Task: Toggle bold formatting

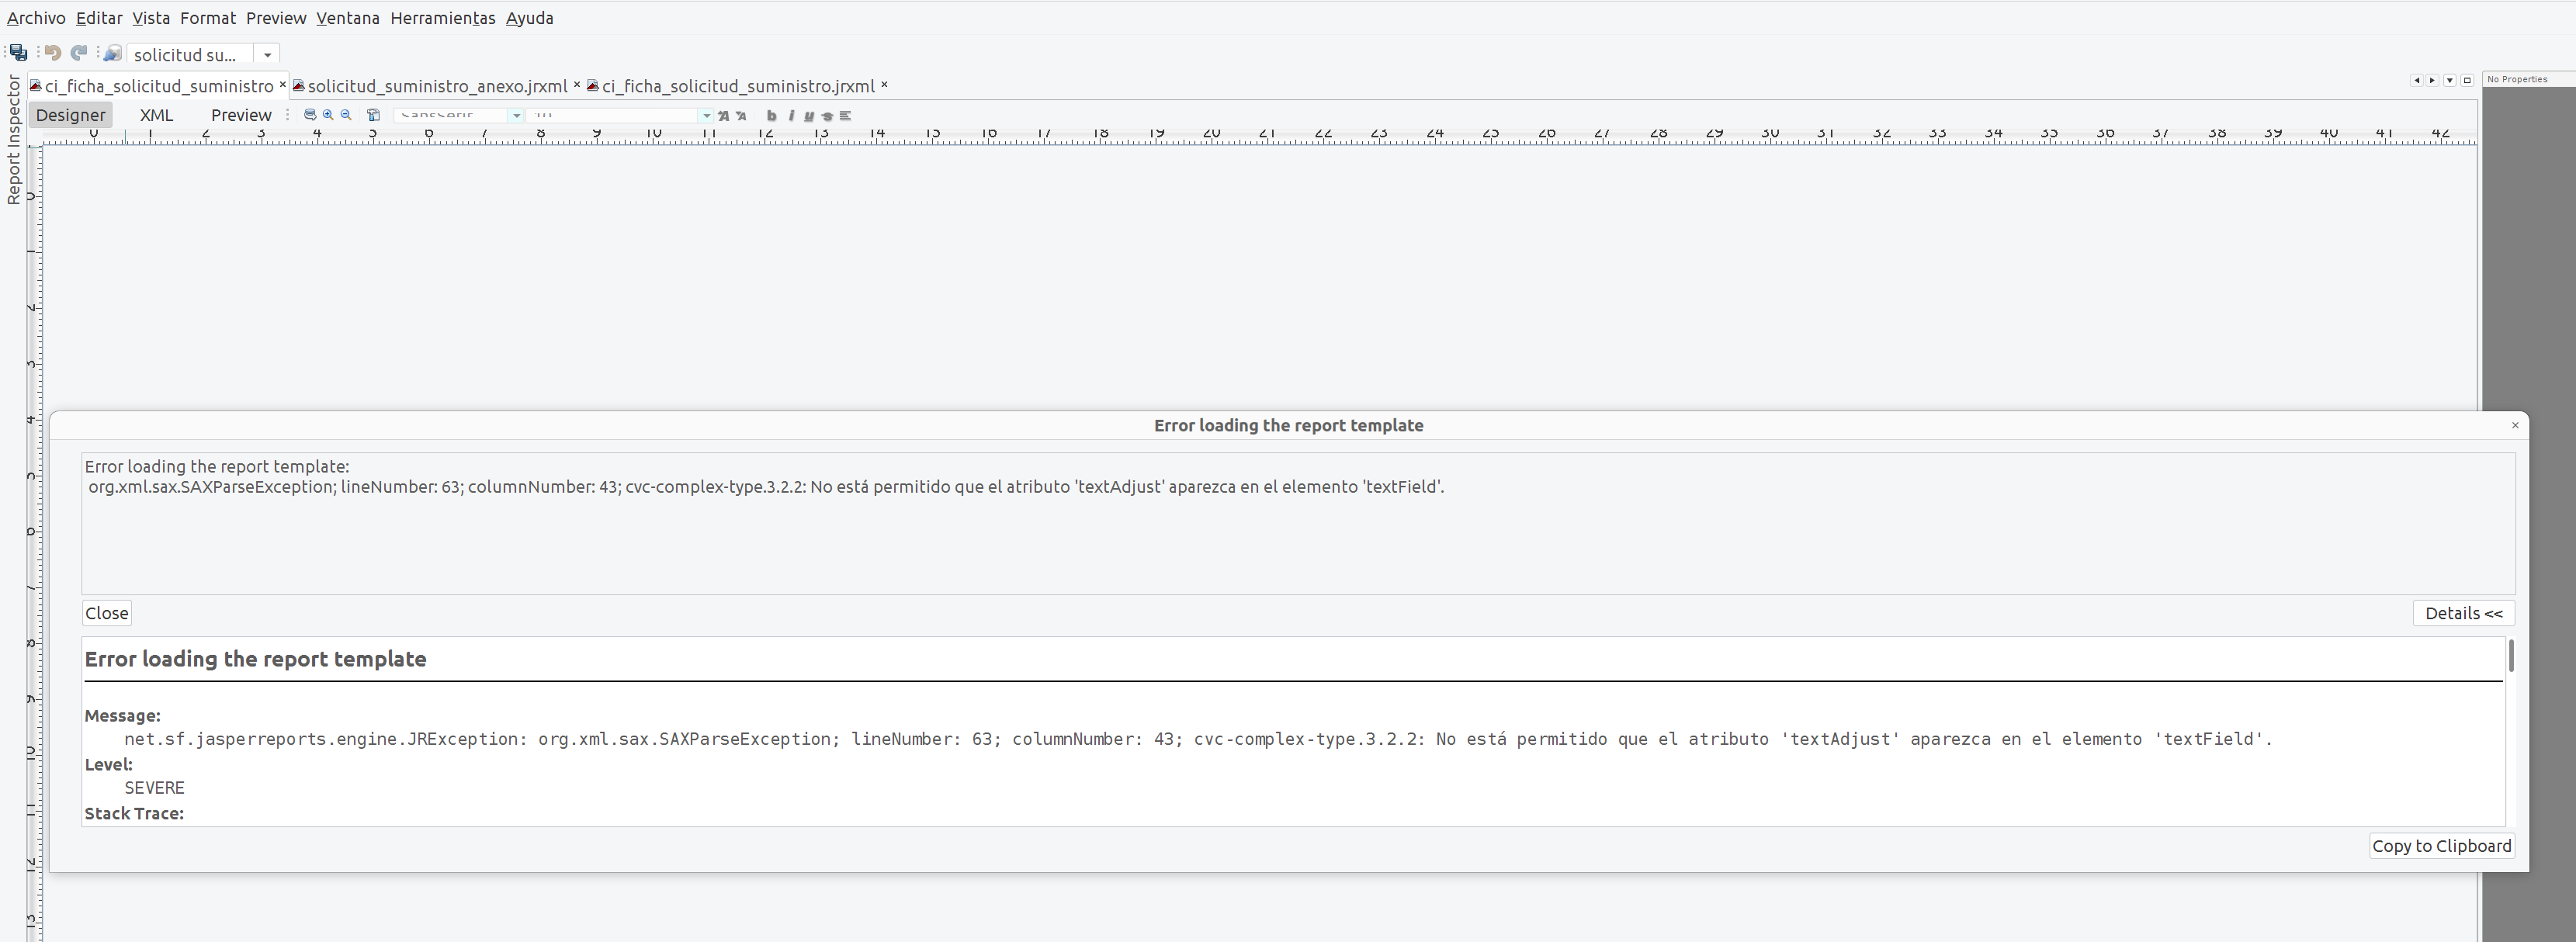Action: point(771,116)
